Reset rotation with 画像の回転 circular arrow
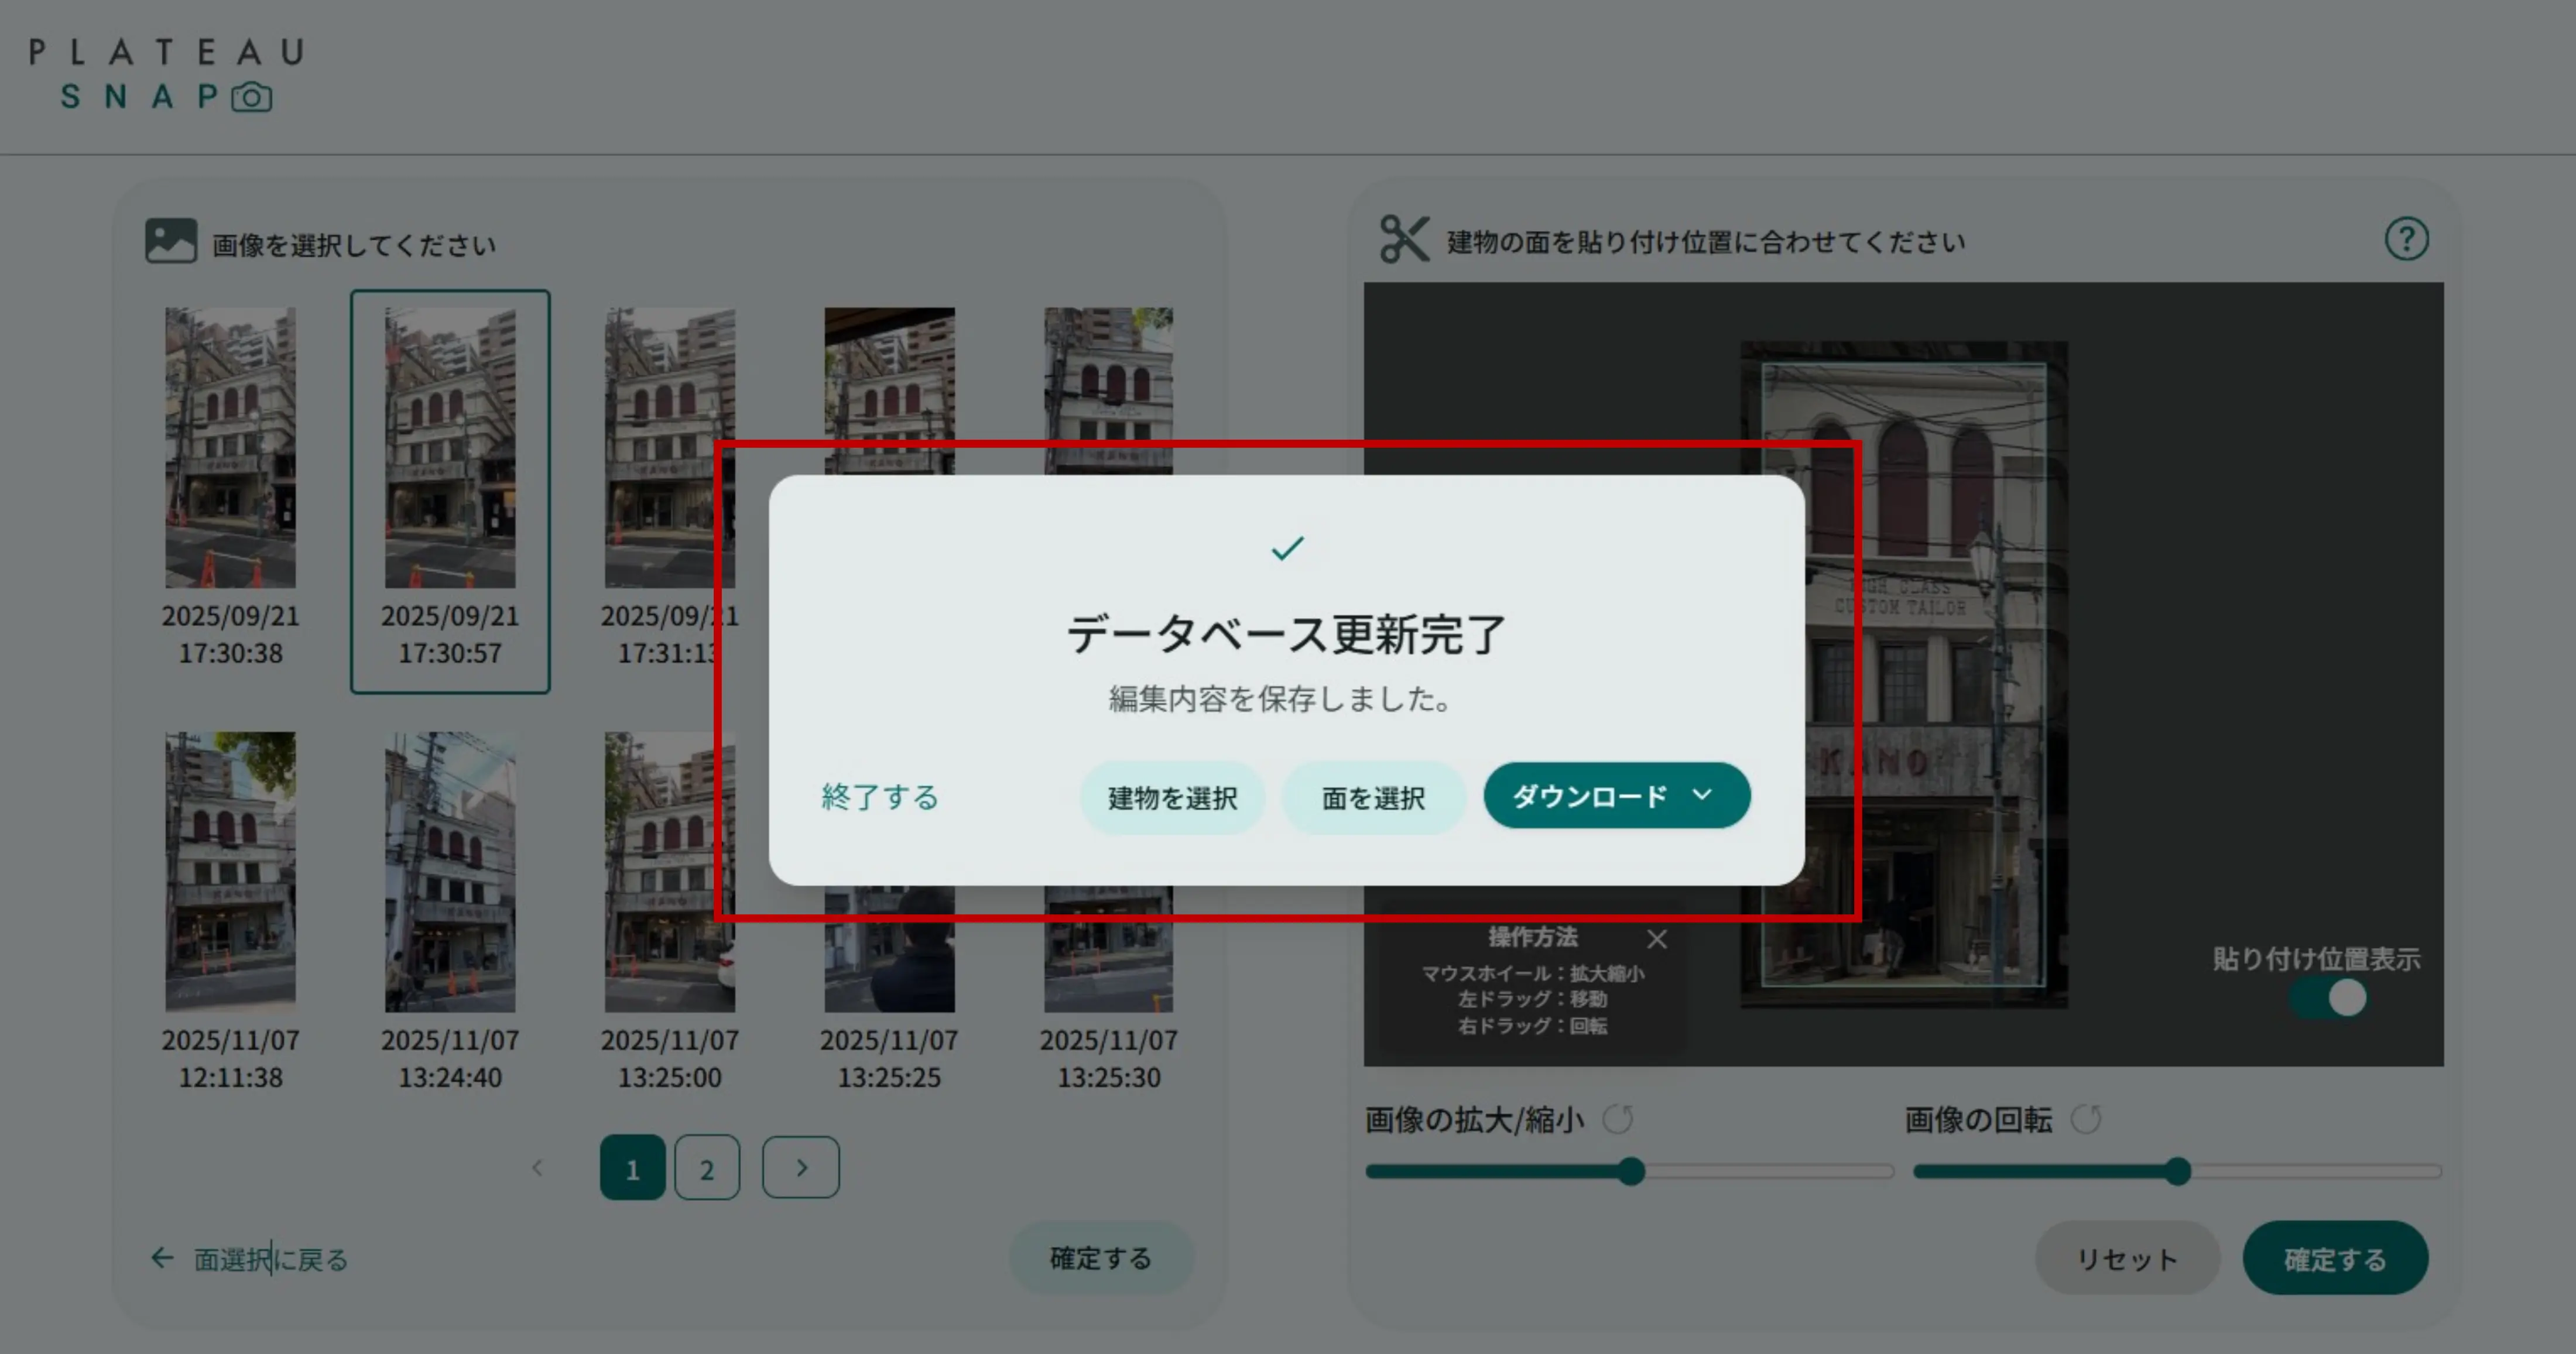This screenshot has width=2576, height=1354. [2085, 1119]
